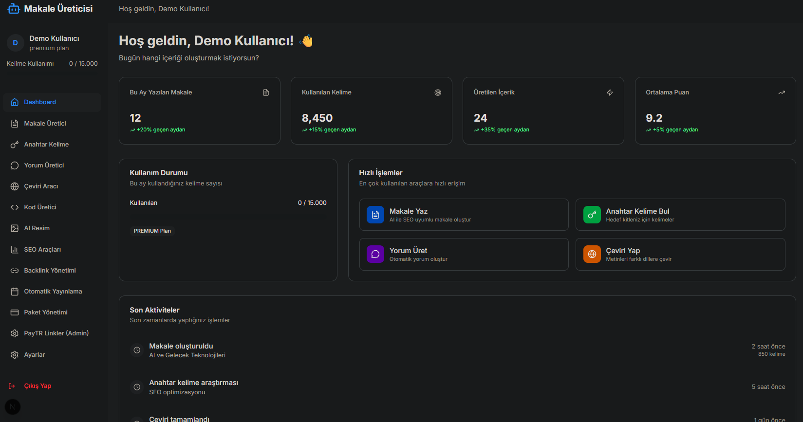The image size is (803, 422).
Task: Click the Anahtar kelime araştırması activity title
Action: coord(194,383)
